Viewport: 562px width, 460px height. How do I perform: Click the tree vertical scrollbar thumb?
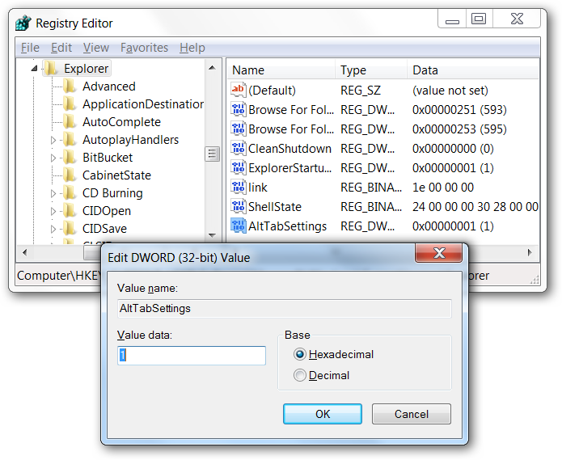[212, 154]
